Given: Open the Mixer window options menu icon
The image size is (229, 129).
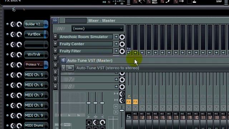Looking at the screenshot, I should tap(55, 20).
